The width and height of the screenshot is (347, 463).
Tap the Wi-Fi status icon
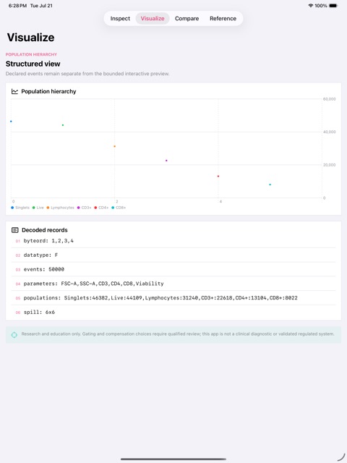310,6
